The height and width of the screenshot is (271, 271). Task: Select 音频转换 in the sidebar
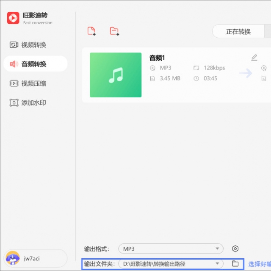(34, 64)
